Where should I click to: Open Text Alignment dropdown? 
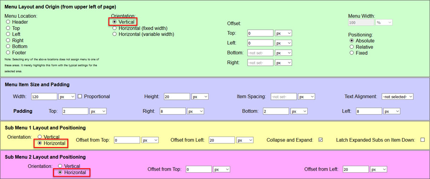pos(398,96)
